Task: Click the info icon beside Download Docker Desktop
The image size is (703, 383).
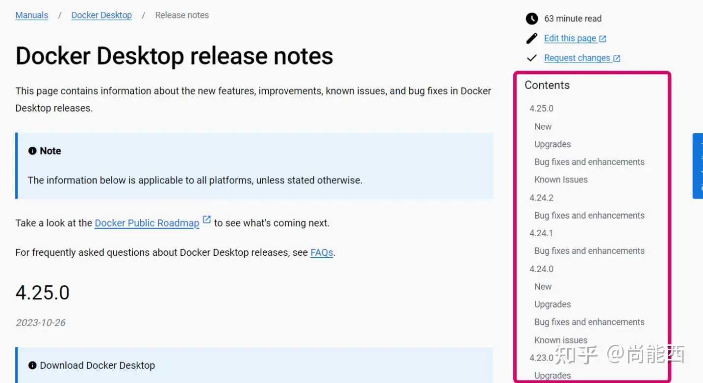Action: (x=32, y=365)
